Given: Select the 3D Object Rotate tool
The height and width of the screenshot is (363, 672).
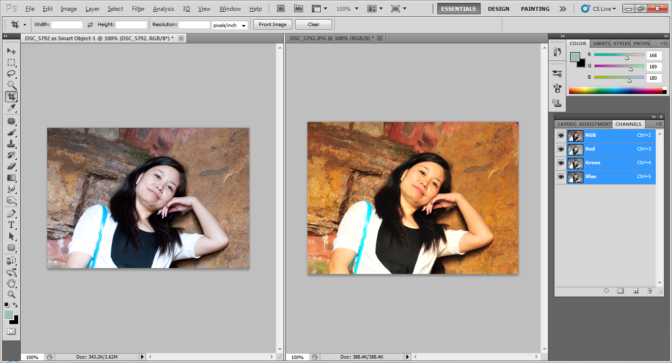Looking at the screenshot, I should click(x=11, y=261).
